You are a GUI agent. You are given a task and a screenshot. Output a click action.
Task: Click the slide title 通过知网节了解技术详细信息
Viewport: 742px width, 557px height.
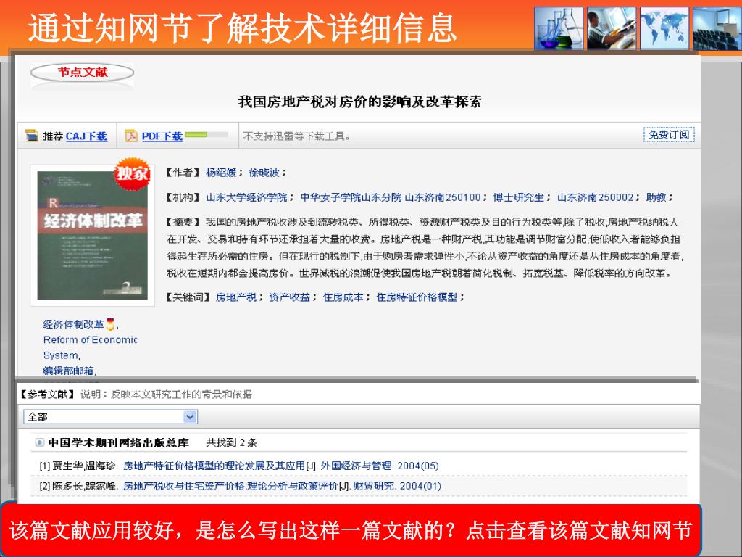point(242,28)
